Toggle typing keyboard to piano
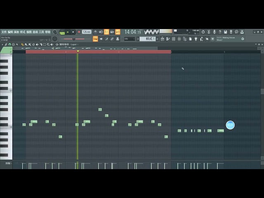Screen dimensions: 264x198 (x=95, y=39)
